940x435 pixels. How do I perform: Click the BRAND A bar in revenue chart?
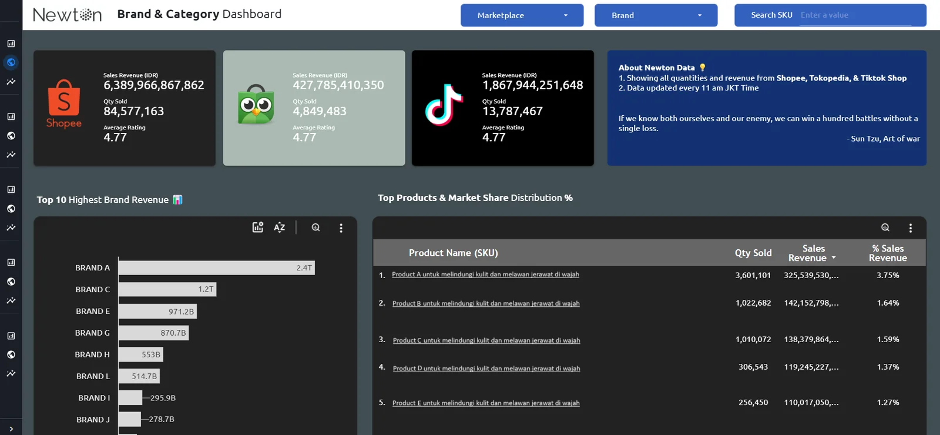[216, 268]
